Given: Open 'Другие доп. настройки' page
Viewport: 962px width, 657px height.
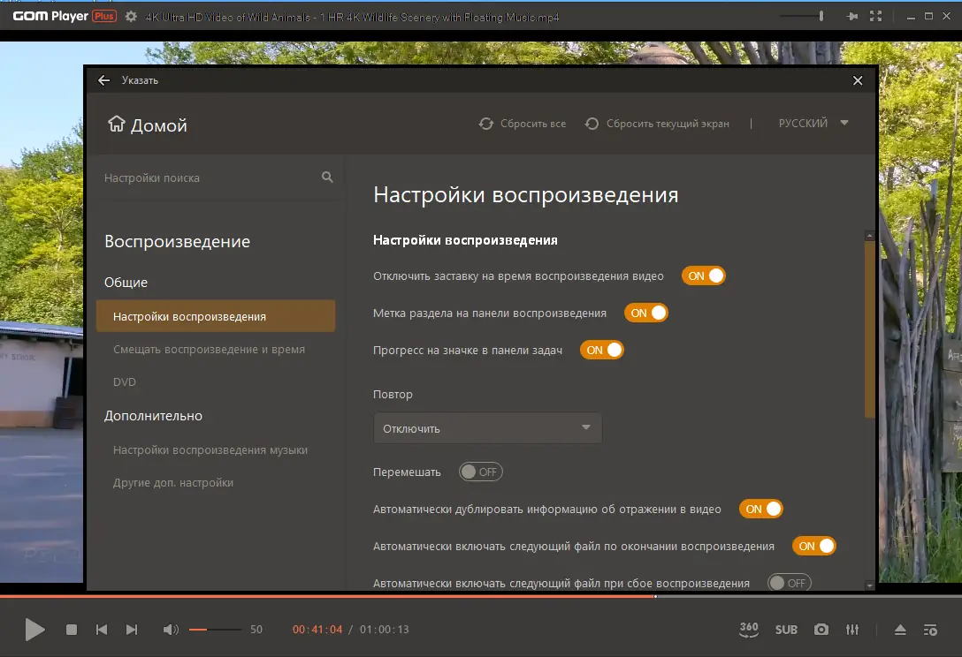Looking at the screenshot, I should 173,483.
